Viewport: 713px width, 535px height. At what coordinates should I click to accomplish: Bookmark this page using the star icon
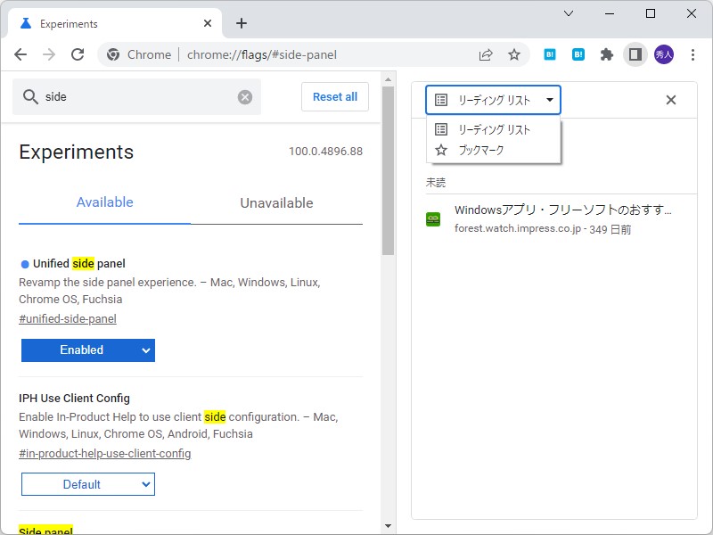[x=514, y=54]
